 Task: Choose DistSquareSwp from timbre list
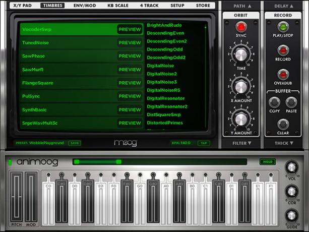164,114
